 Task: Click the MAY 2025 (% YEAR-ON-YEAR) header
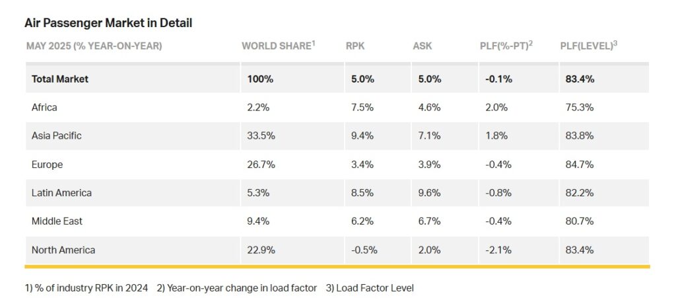pyautogui.click(x=94, y=46)
